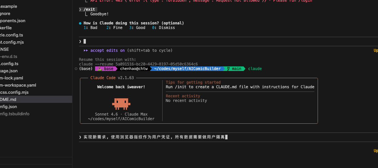Click the claude --resume session command text

click(138, 64)
